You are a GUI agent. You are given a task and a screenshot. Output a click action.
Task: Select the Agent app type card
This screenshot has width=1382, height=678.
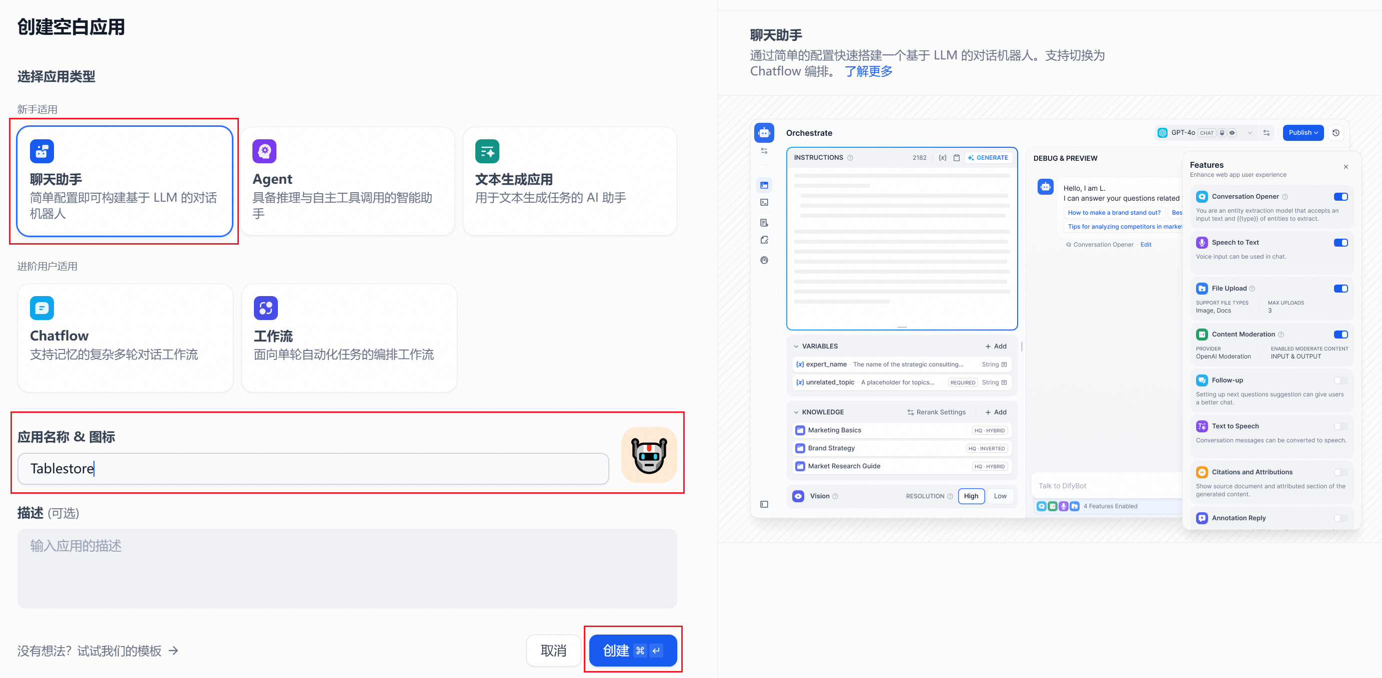point(348,181)
